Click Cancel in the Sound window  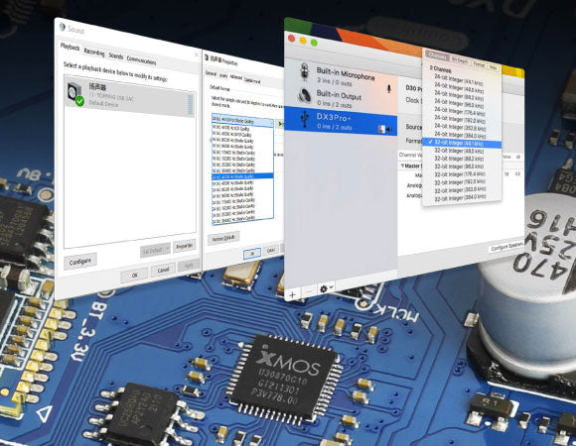[x=163, y=270]
